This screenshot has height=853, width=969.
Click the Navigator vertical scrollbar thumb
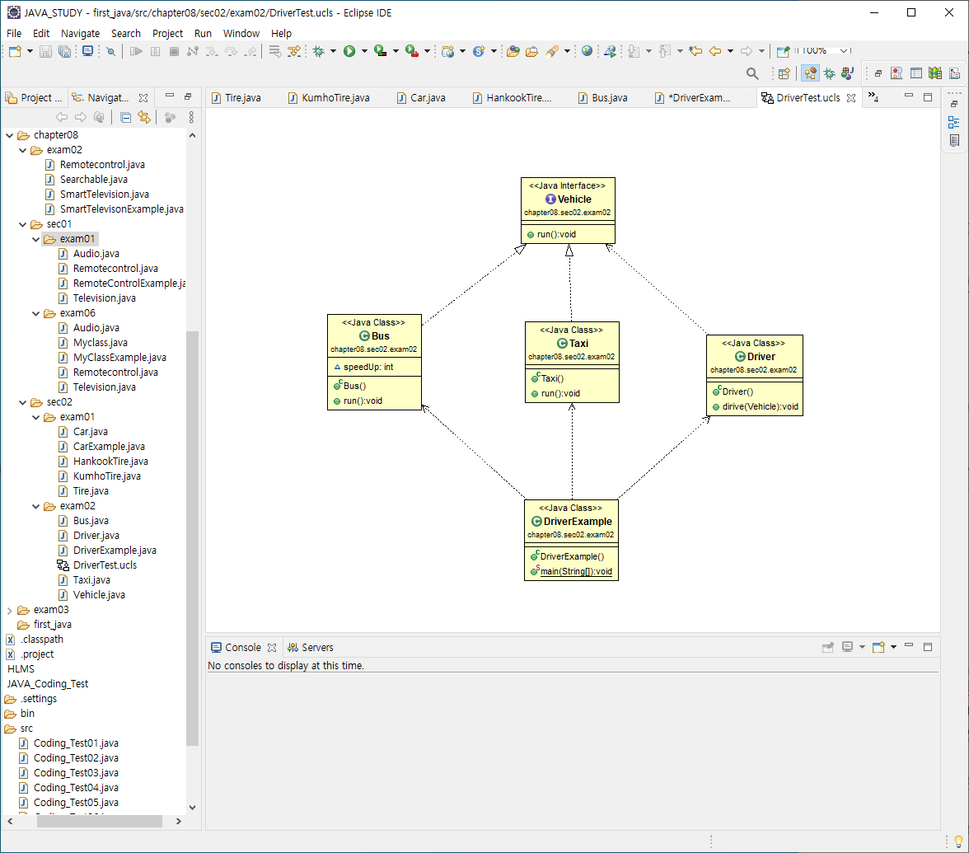[x=192, y=537]
